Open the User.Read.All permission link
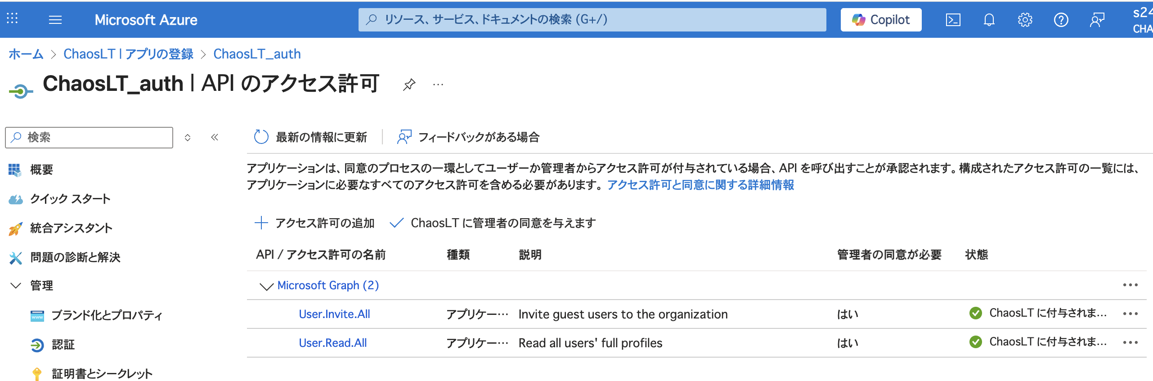Screen dimensions: 1153x381 coord(332,343)
